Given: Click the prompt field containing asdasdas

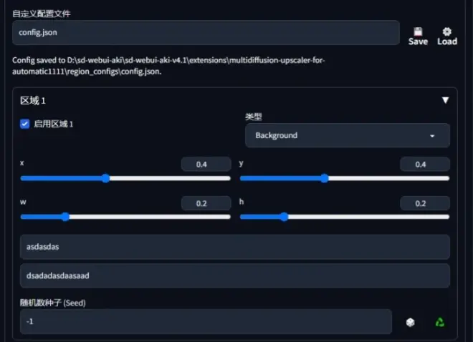Looking at the screenshot, I should pos(235,247).
